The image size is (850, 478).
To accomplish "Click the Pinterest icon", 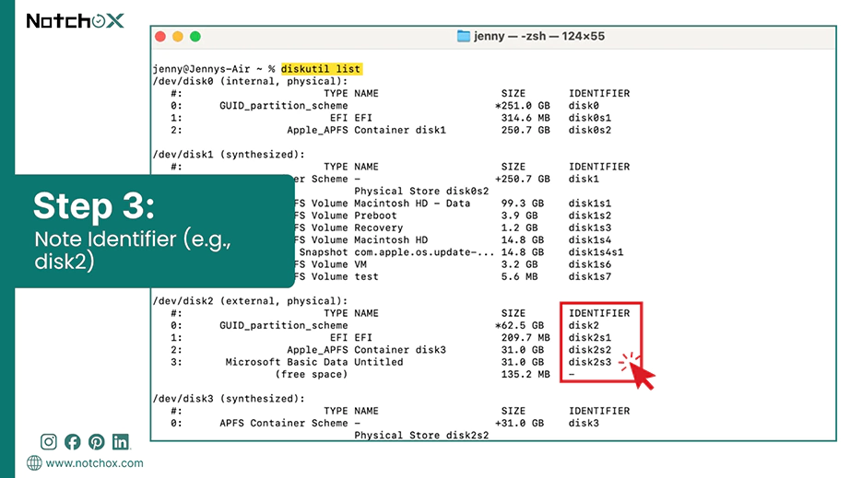I will click(x=97, y=442).
